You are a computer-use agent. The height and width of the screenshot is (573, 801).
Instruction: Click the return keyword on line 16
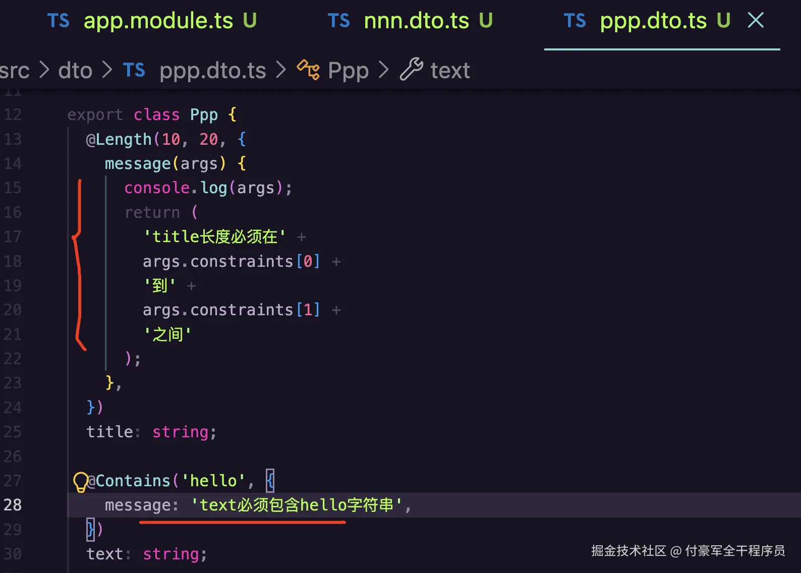[x=152, y=212]
